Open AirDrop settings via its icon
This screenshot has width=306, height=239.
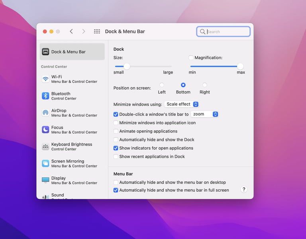pos(45,113)
